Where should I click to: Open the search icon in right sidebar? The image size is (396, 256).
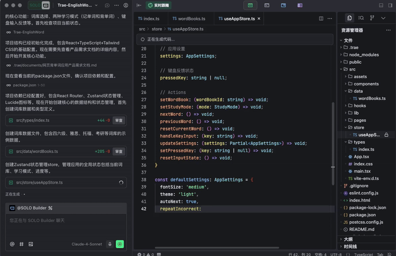point(361,18)
